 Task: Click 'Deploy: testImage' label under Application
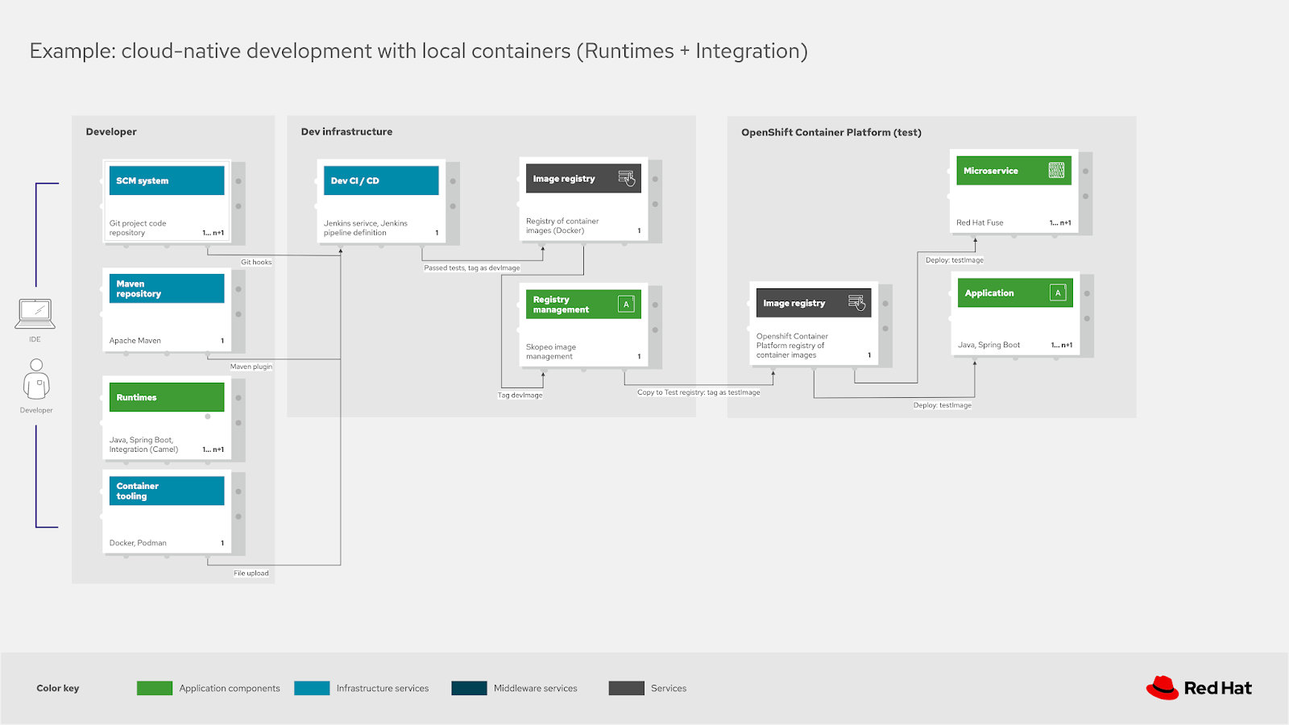click(x=943, y=405)
